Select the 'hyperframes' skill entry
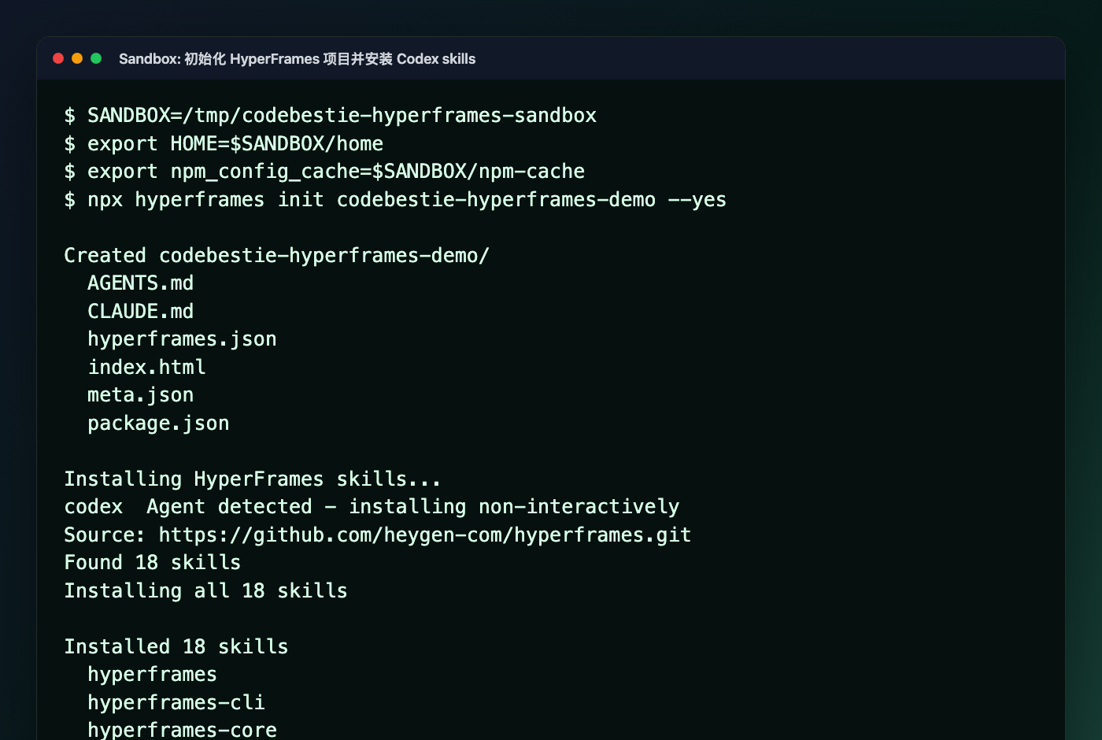This screenshot has width=1102, height=740. [153, 675]
